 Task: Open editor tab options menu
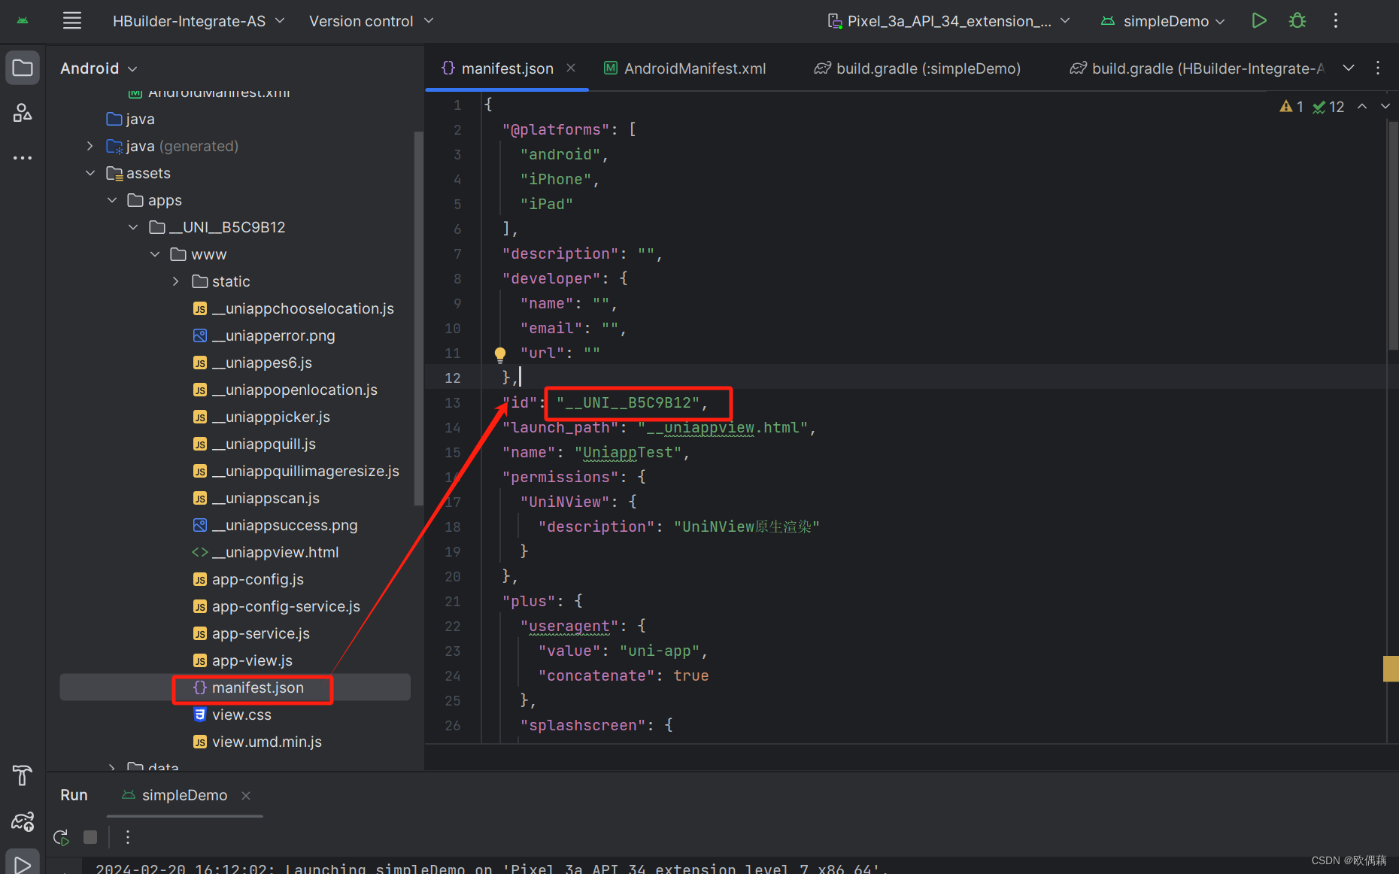tap(1378, 68)
